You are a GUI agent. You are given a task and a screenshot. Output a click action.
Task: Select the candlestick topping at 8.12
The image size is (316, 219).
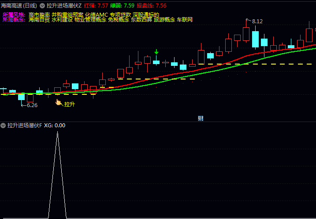point(246,34)
